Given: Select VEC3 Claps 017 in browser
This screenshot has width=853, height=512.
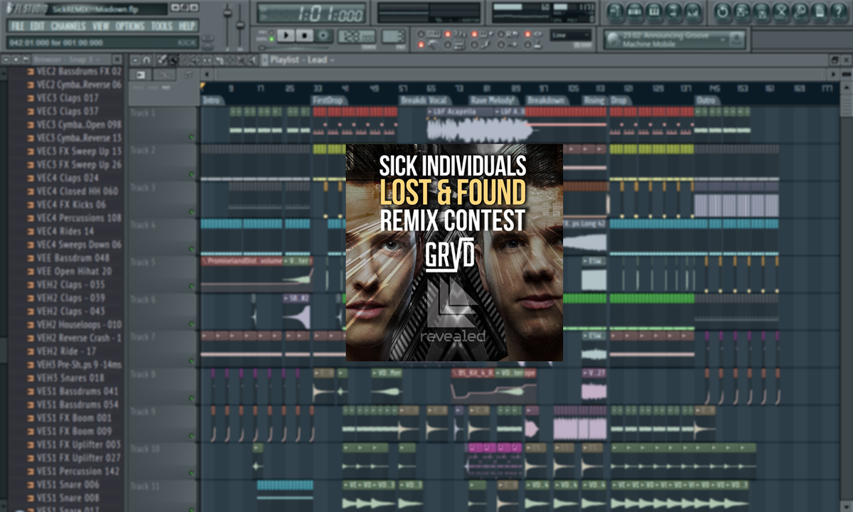Looking at the screenshot, I should pos(68,98).
